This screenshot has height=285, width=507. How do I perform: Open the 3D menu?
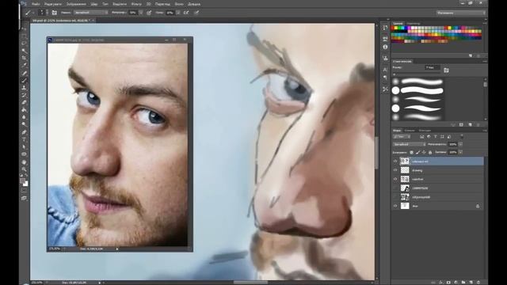coord(148,4)
